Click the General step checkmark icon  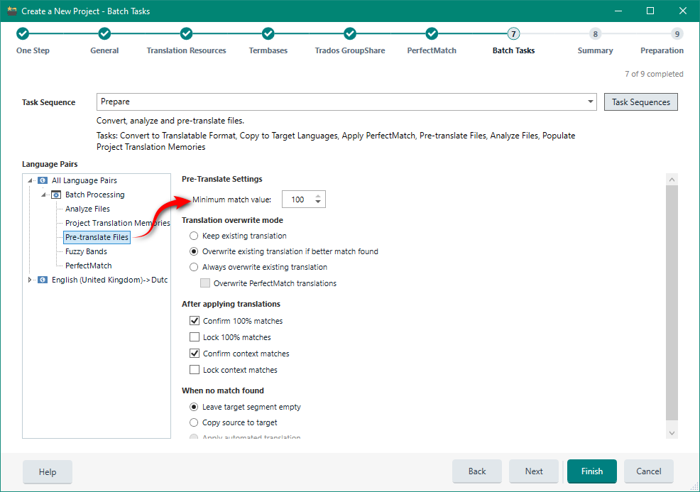pyautogui.click(x=104, y=33)
